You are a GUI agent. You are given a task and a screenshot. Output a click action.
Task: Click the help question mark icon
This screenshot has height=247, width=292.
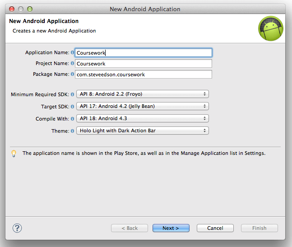(17, 228)
